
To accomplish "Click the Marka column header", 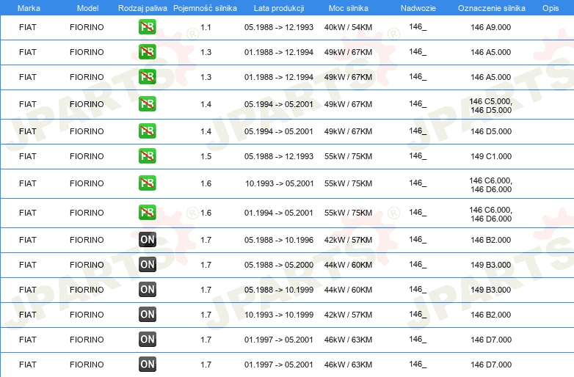I will pyautogui.click(x=29, y=8).
